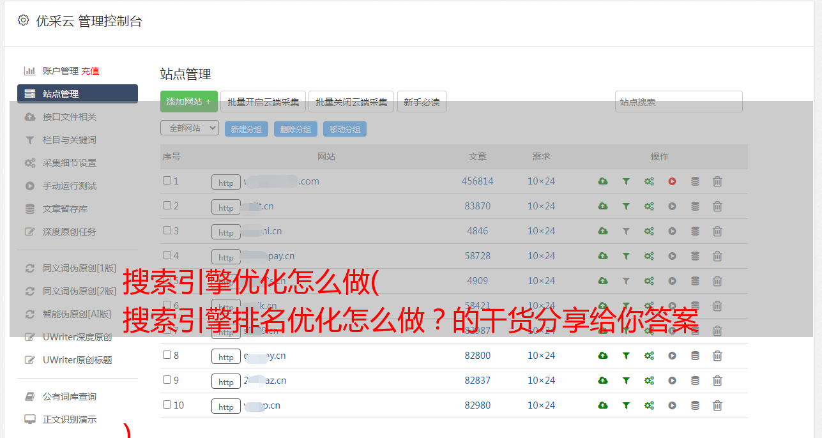This screenshot has height=438, width=822.
Task: Open the gears icon in row 3
Action: tap(649, 231)
